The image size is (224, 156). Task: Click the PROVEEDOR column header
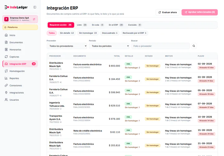pos(55,56)
